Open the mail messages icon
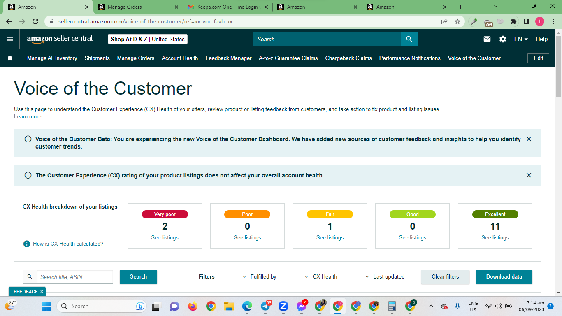This screenshot has width=562, height=316. (487, 39)
